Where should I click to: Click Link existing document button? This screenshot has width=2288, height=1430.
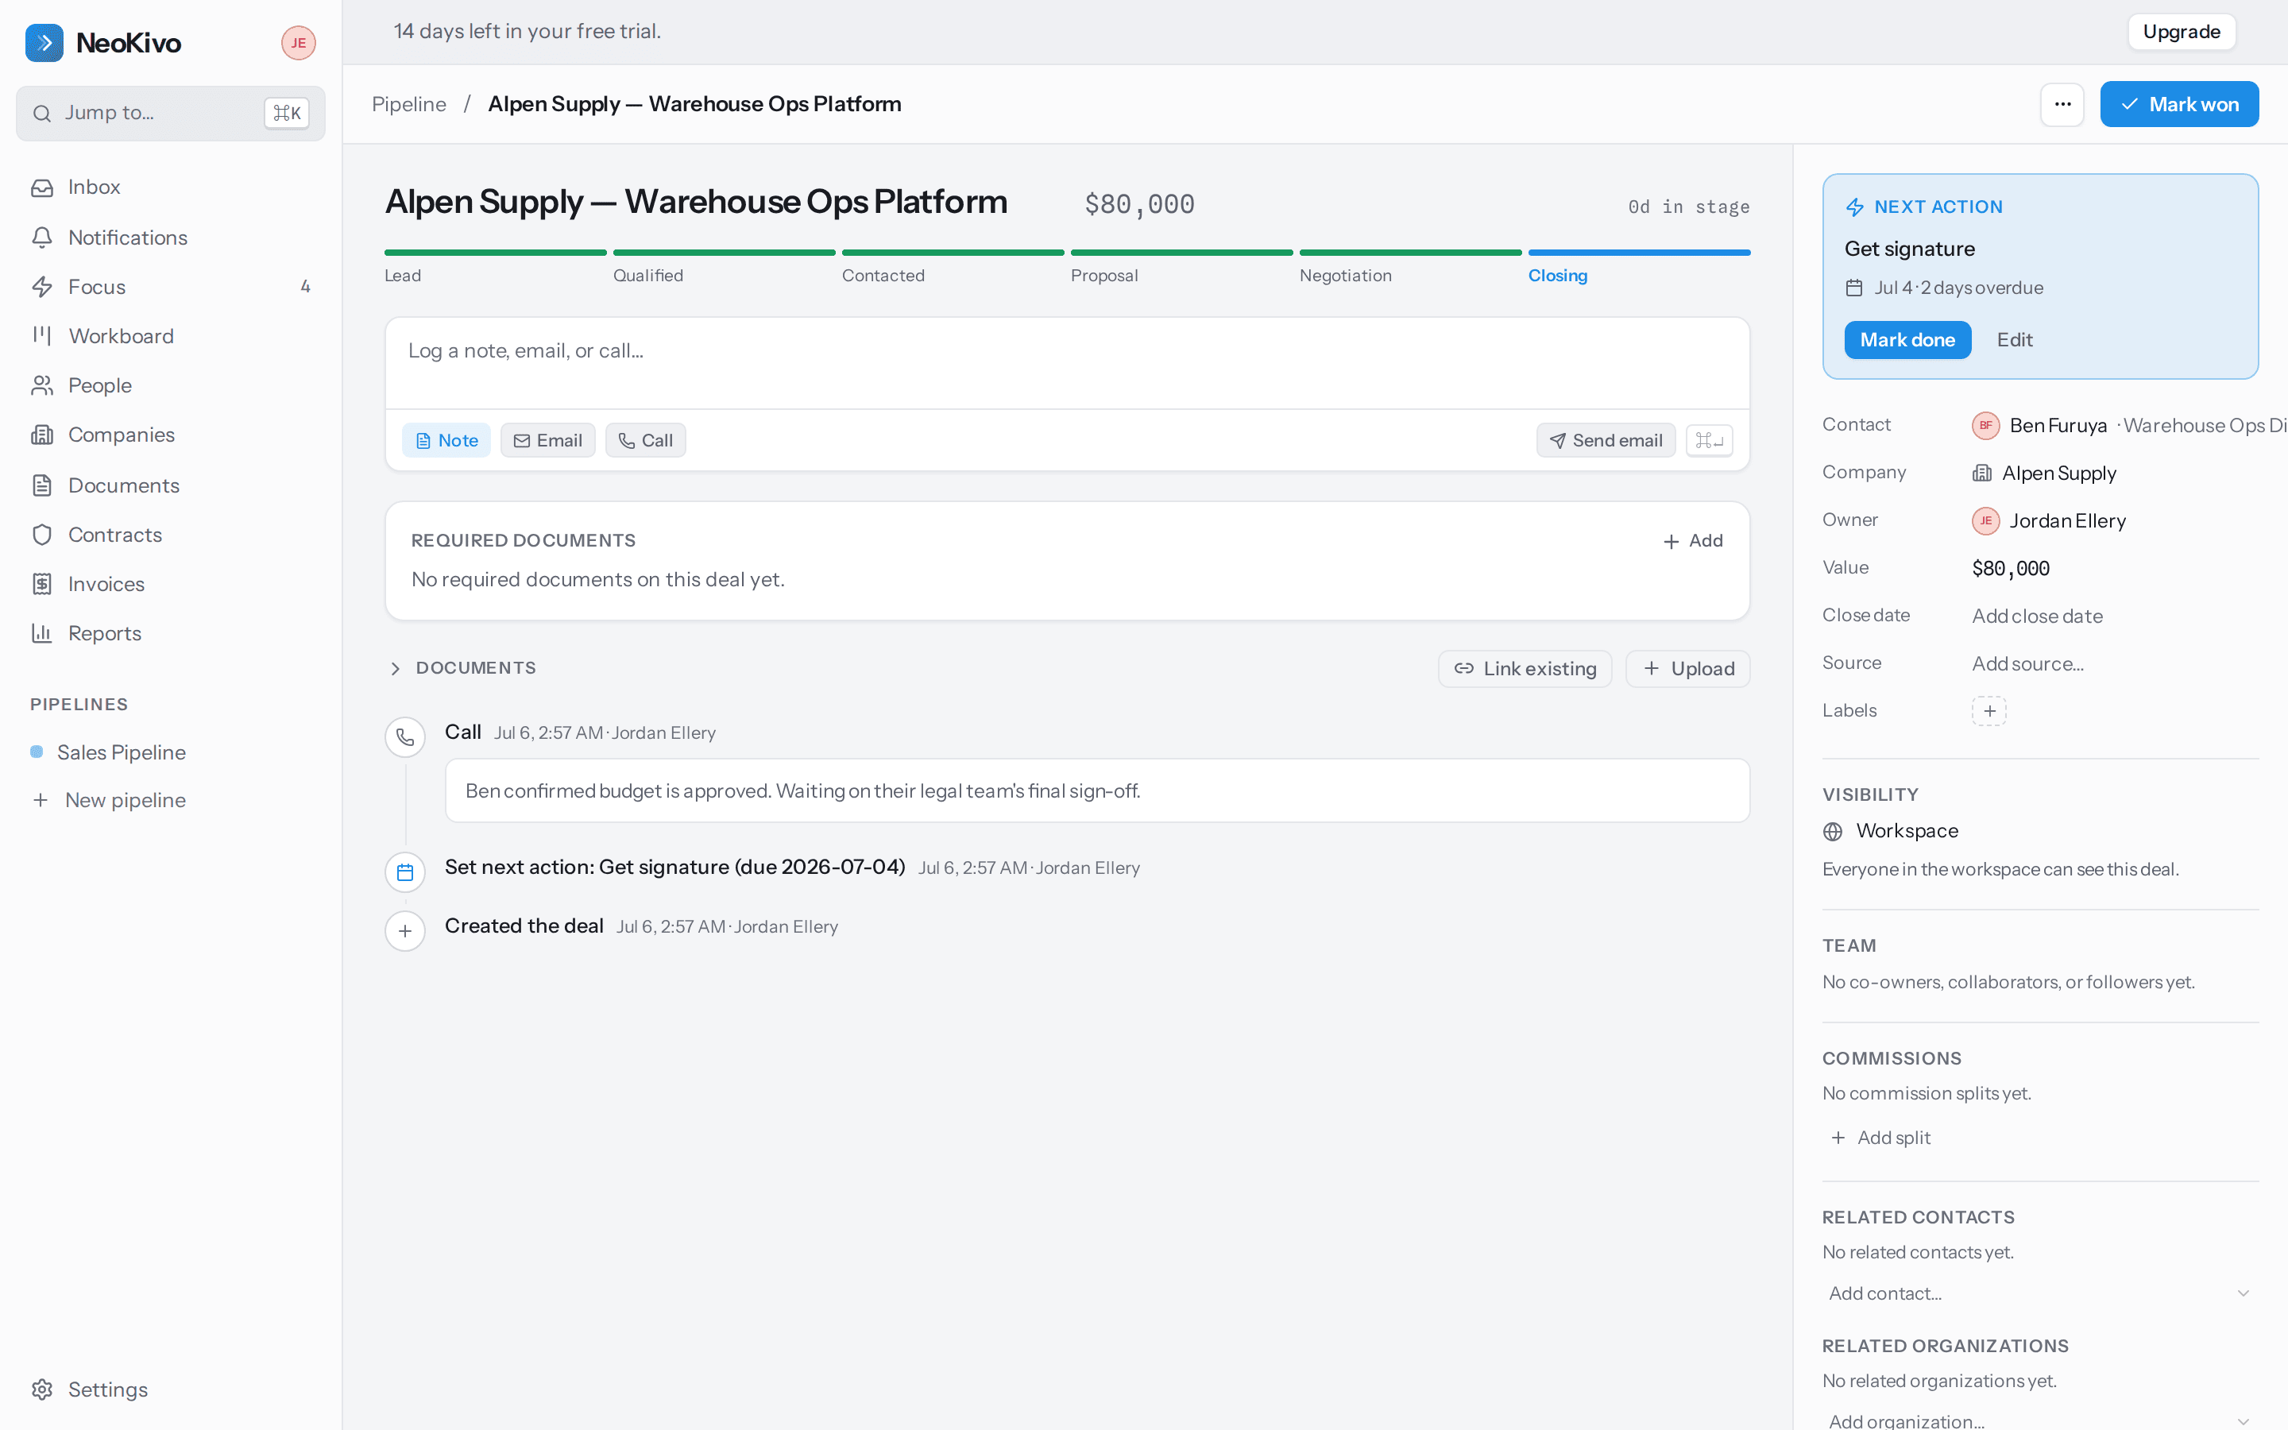click(x=1525, y=669)
